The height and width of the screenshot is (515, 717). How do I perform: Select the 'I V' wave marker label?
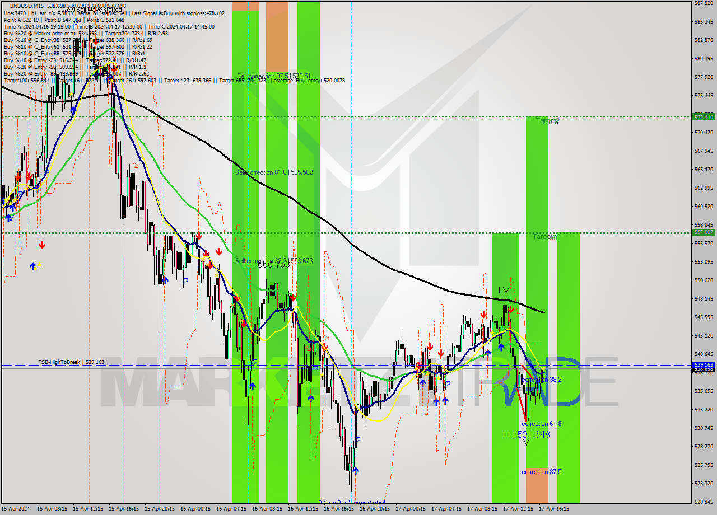504,290
